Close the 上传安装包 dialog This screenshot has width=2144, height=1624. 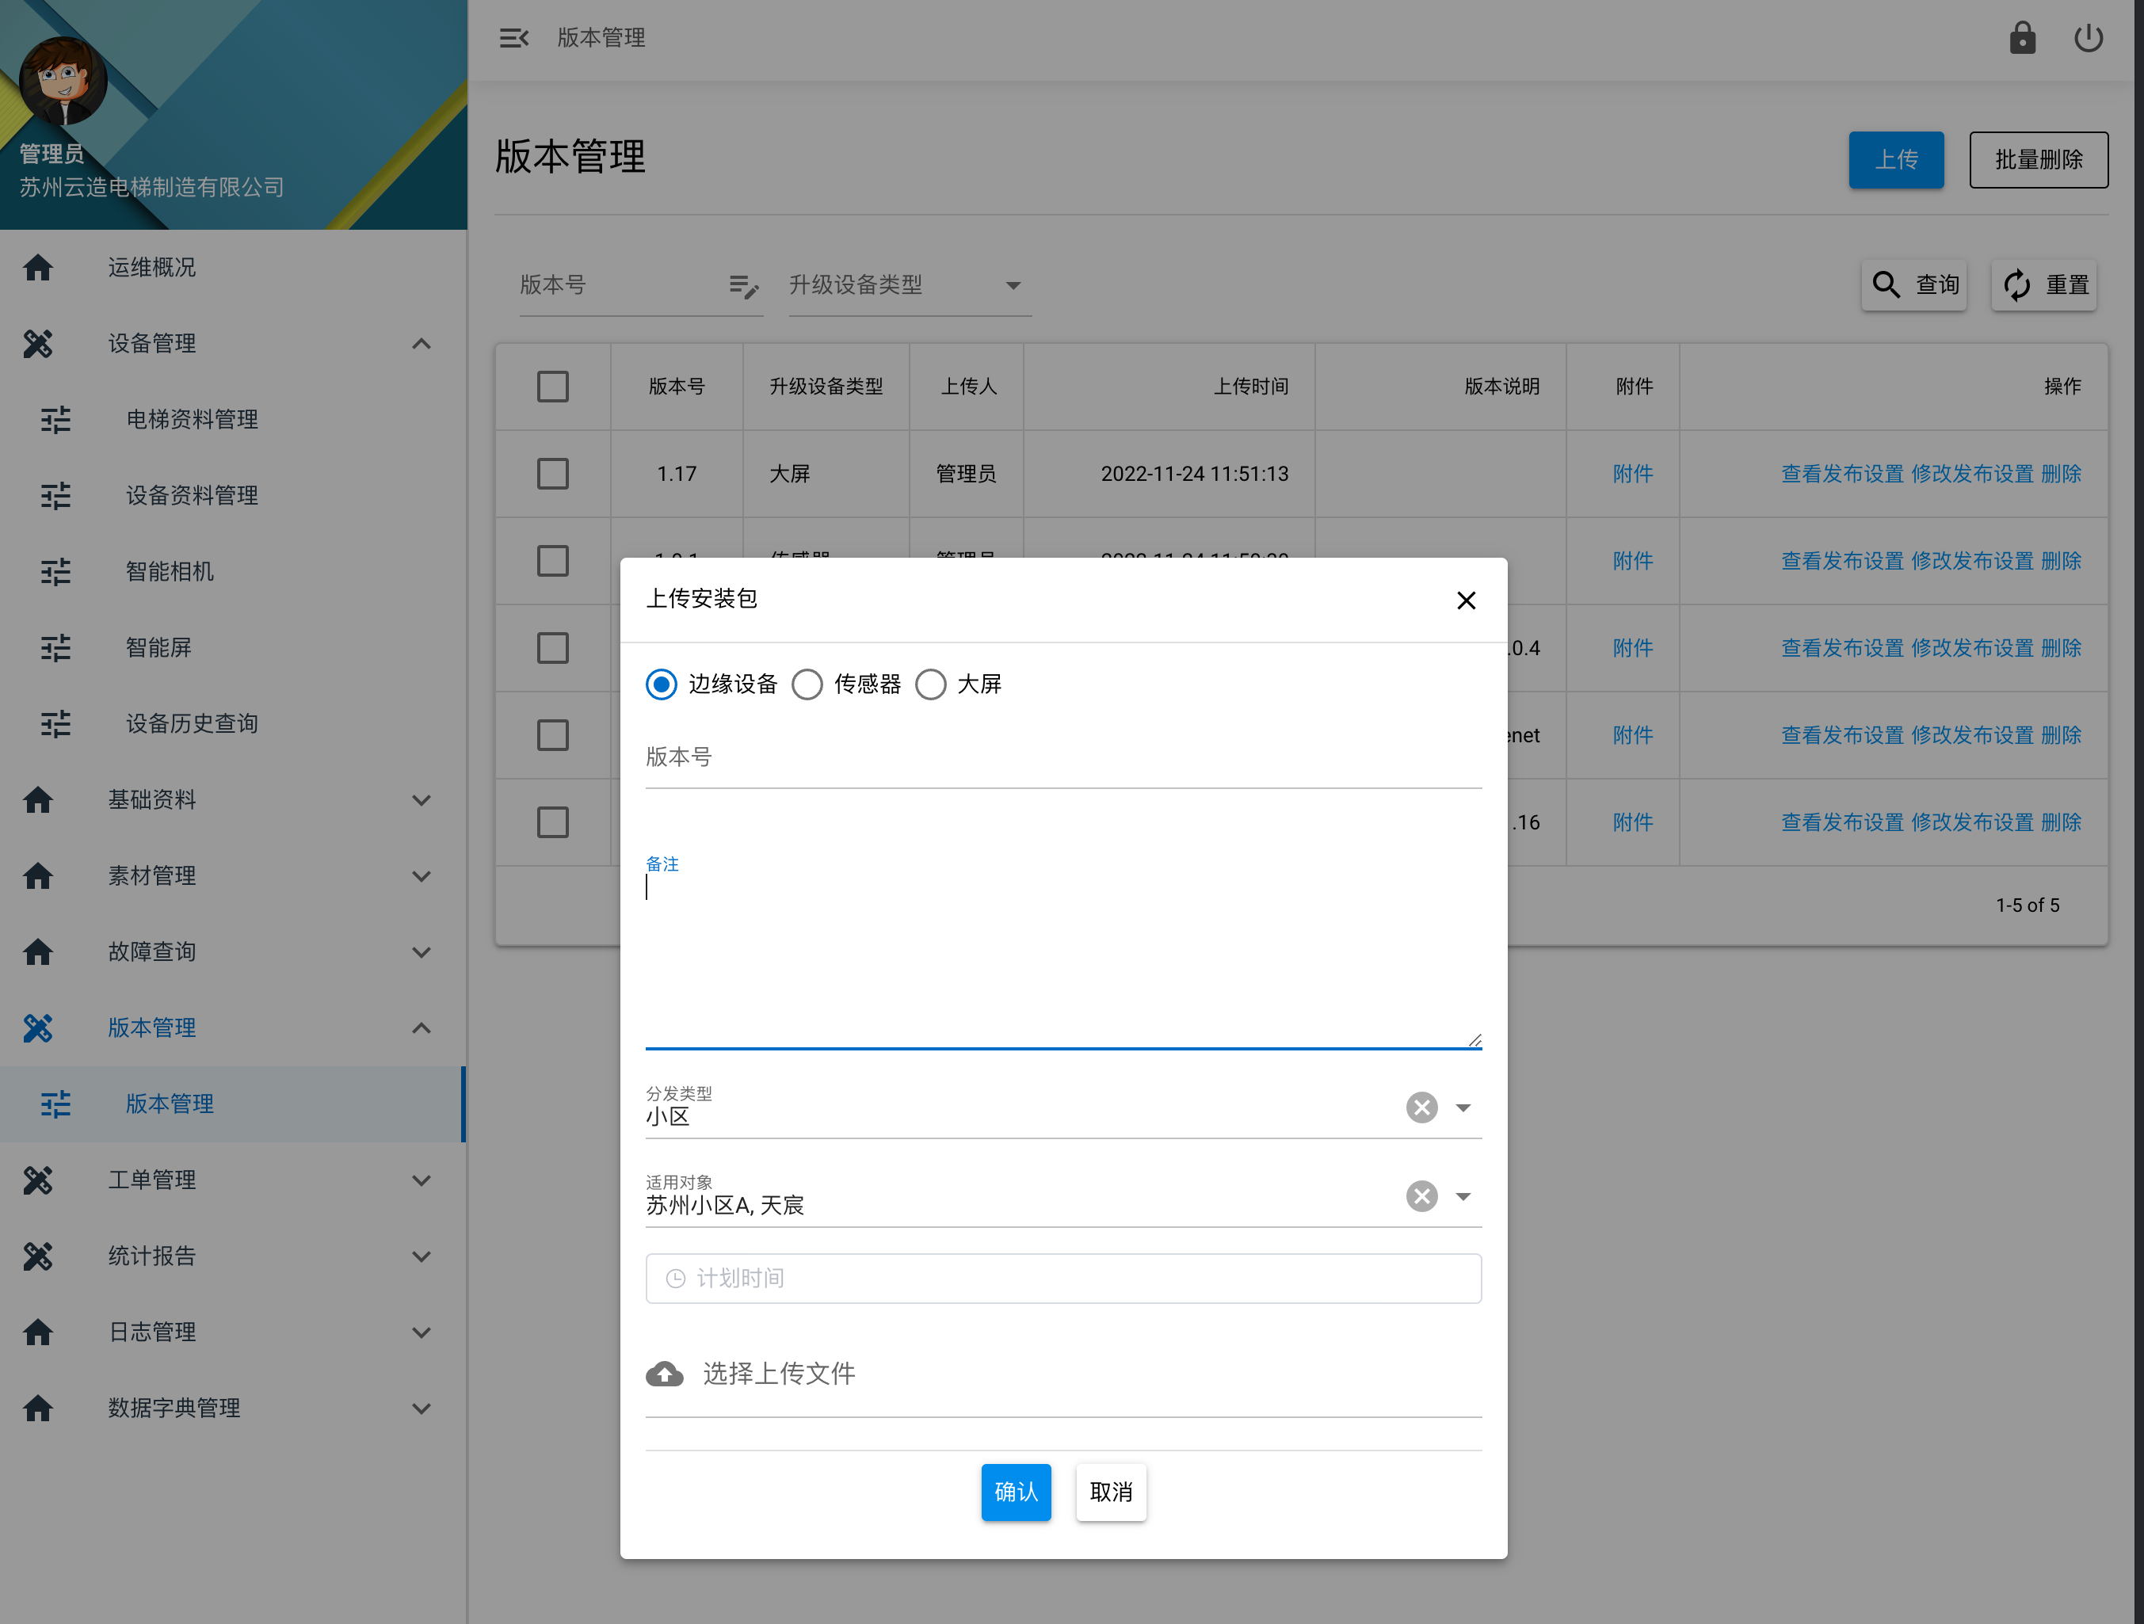click(x=1466, y=600)
